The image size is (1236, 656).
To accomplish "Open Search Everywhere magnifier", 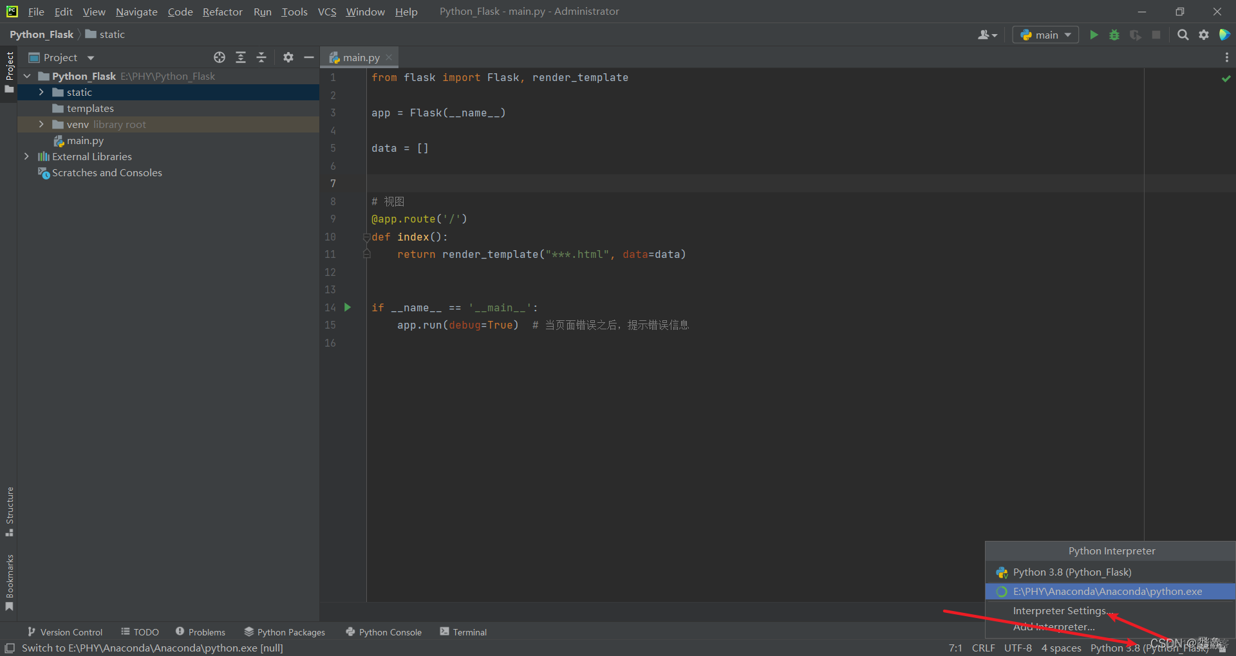I will 1183,35.
